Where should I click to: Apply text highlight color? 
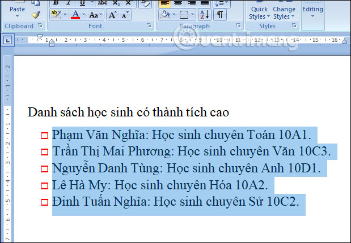click(56, 15)
